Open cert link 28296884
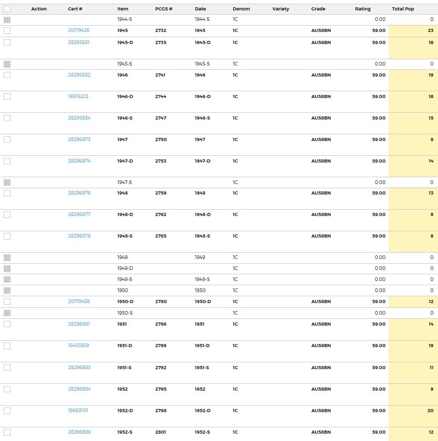 tap(79, 389)
